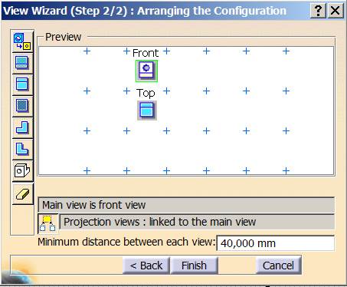Viewport: 347px width, 287px height.
Task: Go back with the < Back button
Action: (146, 266)
